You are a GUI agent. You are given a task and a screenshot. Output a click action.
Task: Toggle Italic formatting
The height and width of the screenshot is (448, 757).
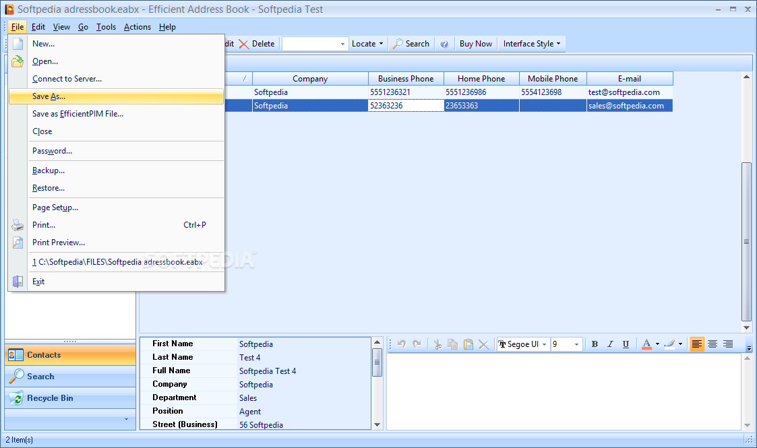click(x=610, y=344)
